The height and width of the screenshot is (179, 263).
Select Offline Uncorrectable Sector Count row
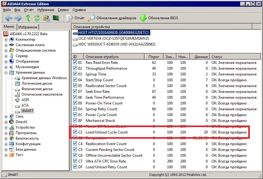[166, 155]
